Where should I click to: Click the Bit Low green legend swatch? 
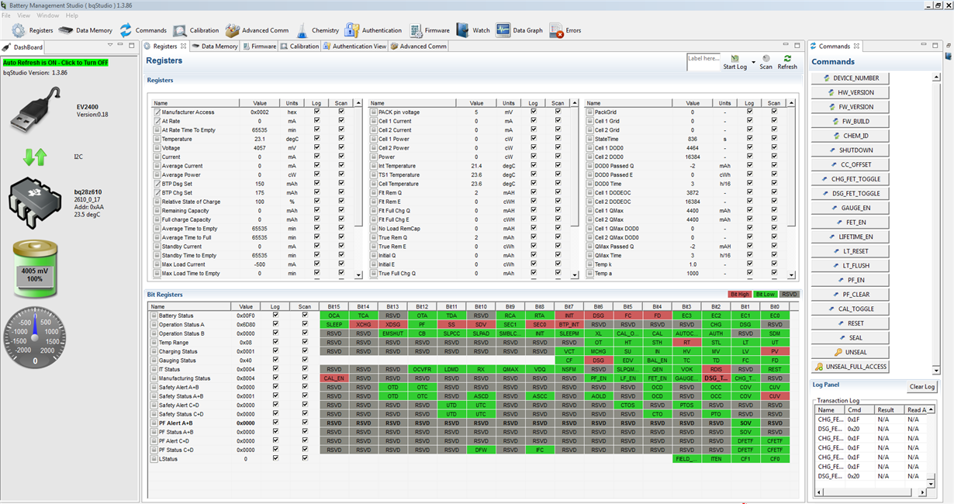click(765, 295)
